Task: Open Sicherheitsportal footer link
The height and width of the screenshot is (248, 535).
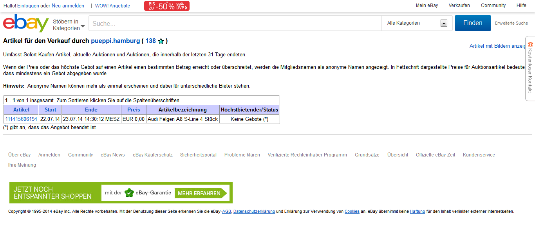Action: point(198,155)
